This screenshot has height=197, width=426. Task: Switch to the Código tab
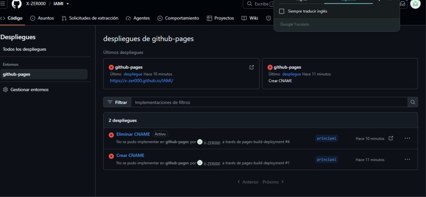tap(12, 18)
